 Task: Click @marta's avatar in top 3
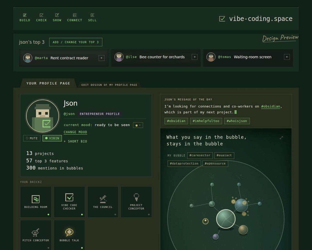28,58
